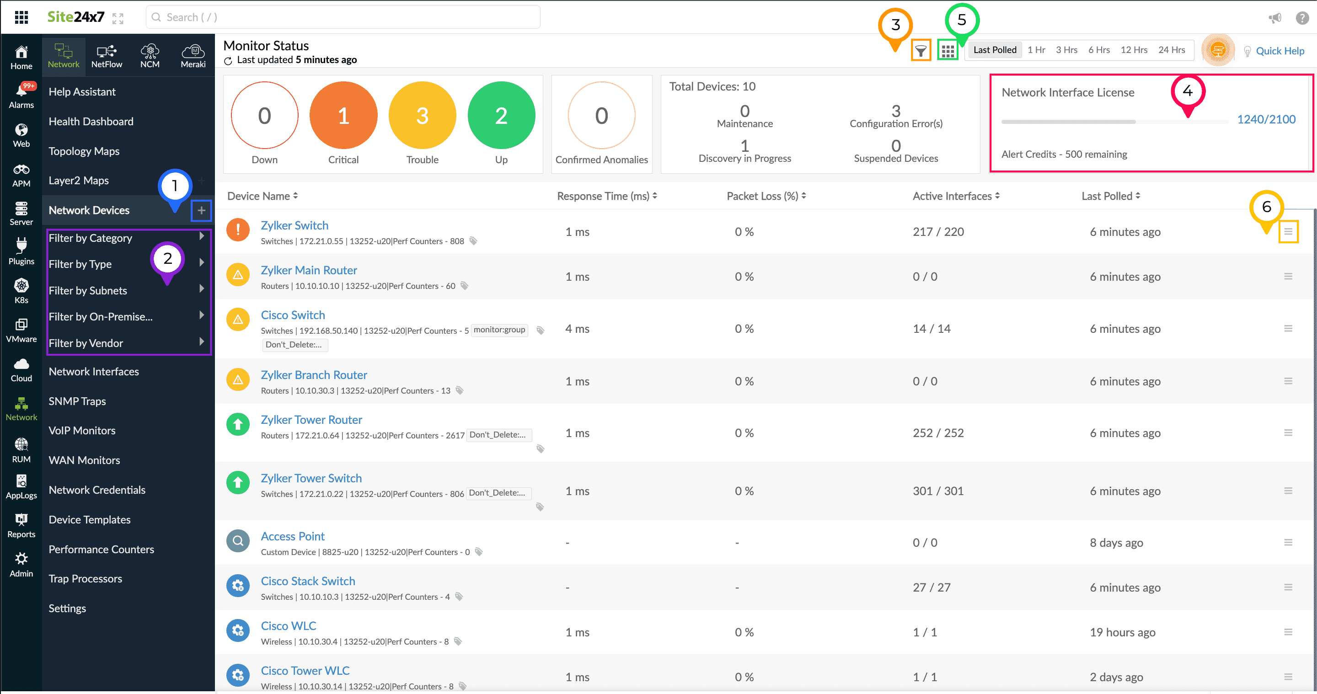Click the Network Interface License usage bar

(x=1114, y=122)
